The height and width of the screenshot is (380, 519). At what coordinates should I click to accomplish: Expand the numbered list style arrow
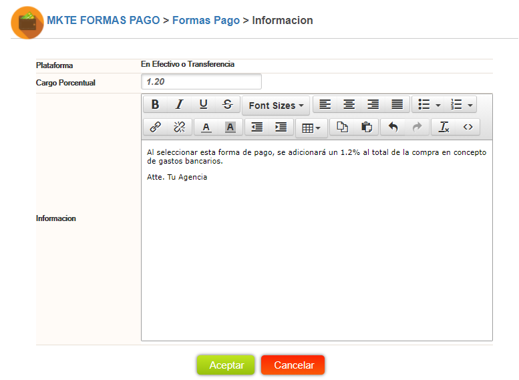pos(470,106)
